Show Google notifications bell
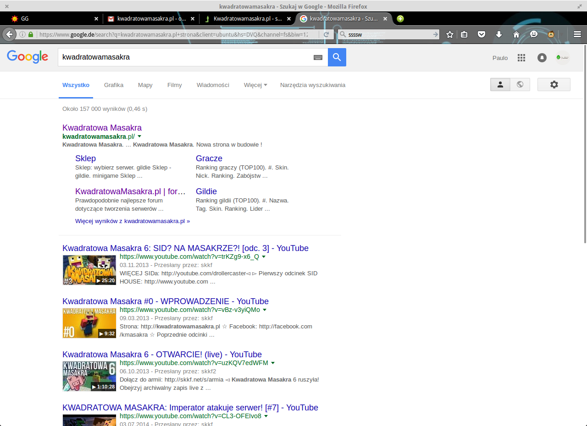Screen dimensions: 587x426 pos(542,58)
